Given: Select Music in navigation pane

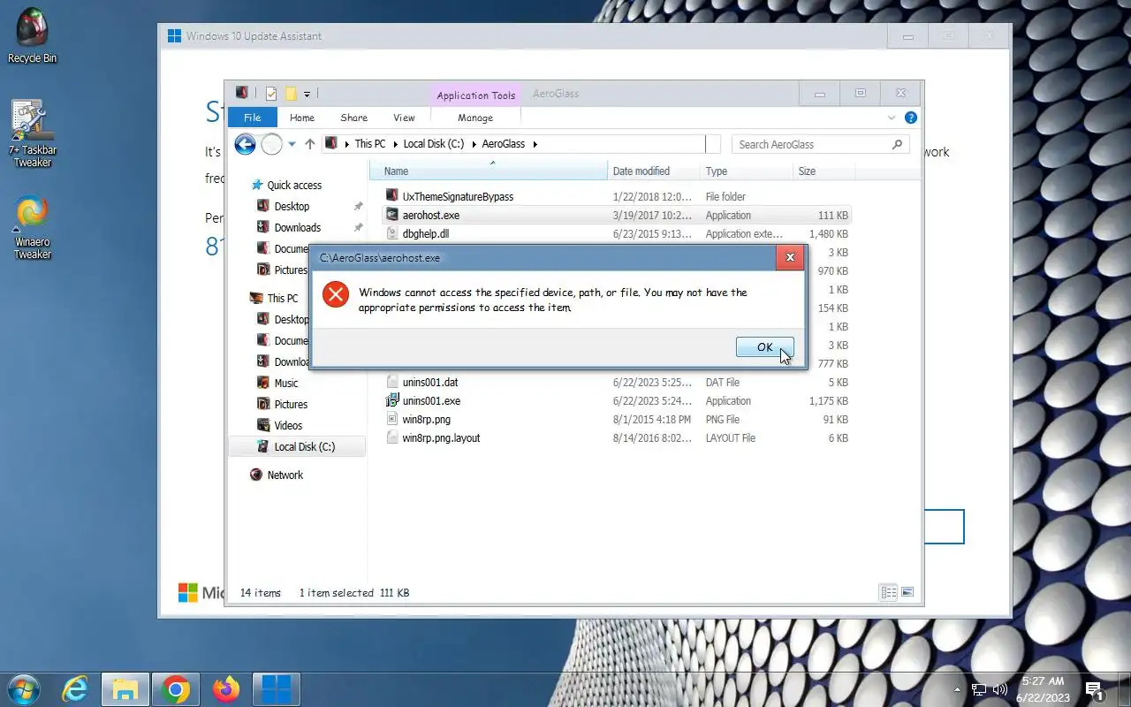Looking at the screenshot, I should [286, 384].
